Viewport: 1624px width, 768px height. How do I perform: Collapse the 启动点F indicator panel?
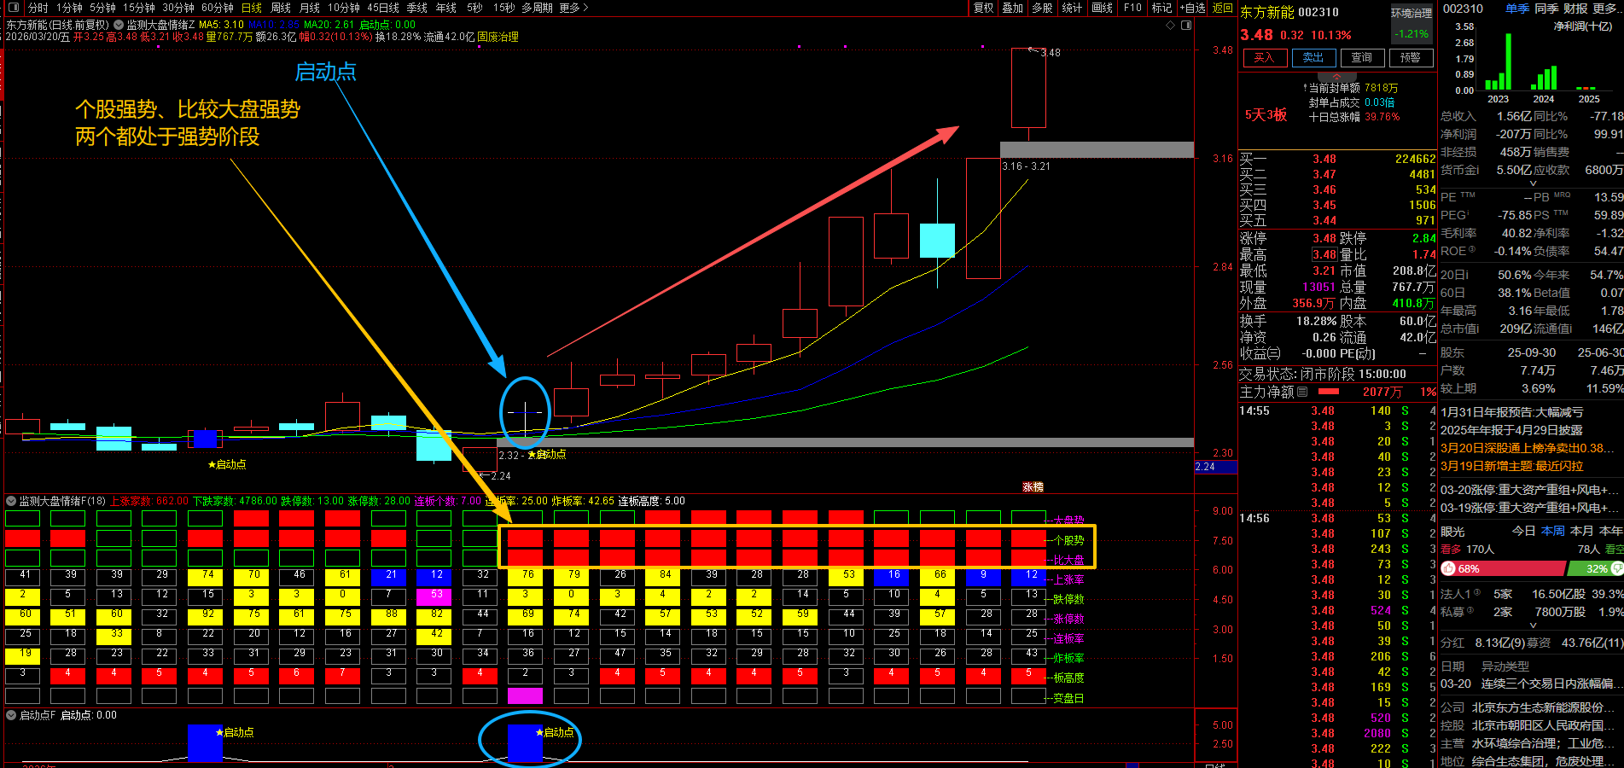11,715
